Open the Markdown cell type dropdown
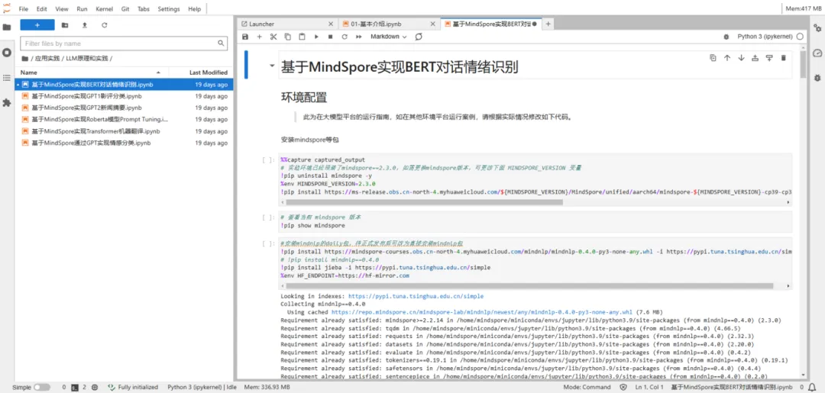The width and height of the screenshot is (825, 393). tap(389, 37)
